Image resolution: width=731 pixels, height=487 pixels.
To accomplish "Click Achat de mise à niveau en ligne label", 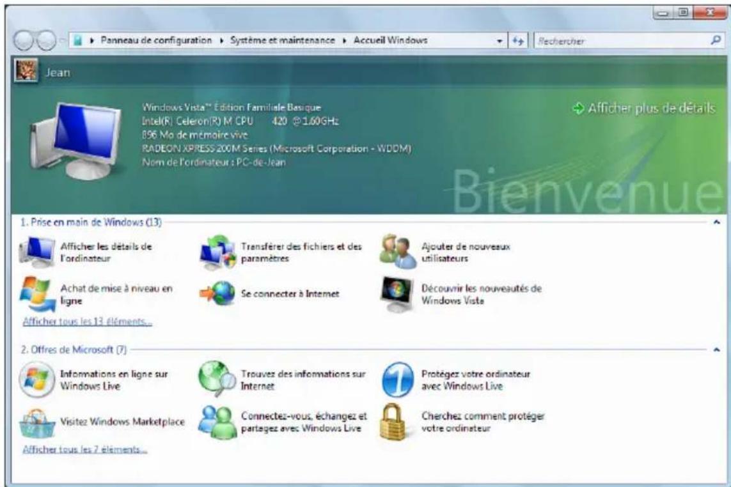I will [116, 295].
